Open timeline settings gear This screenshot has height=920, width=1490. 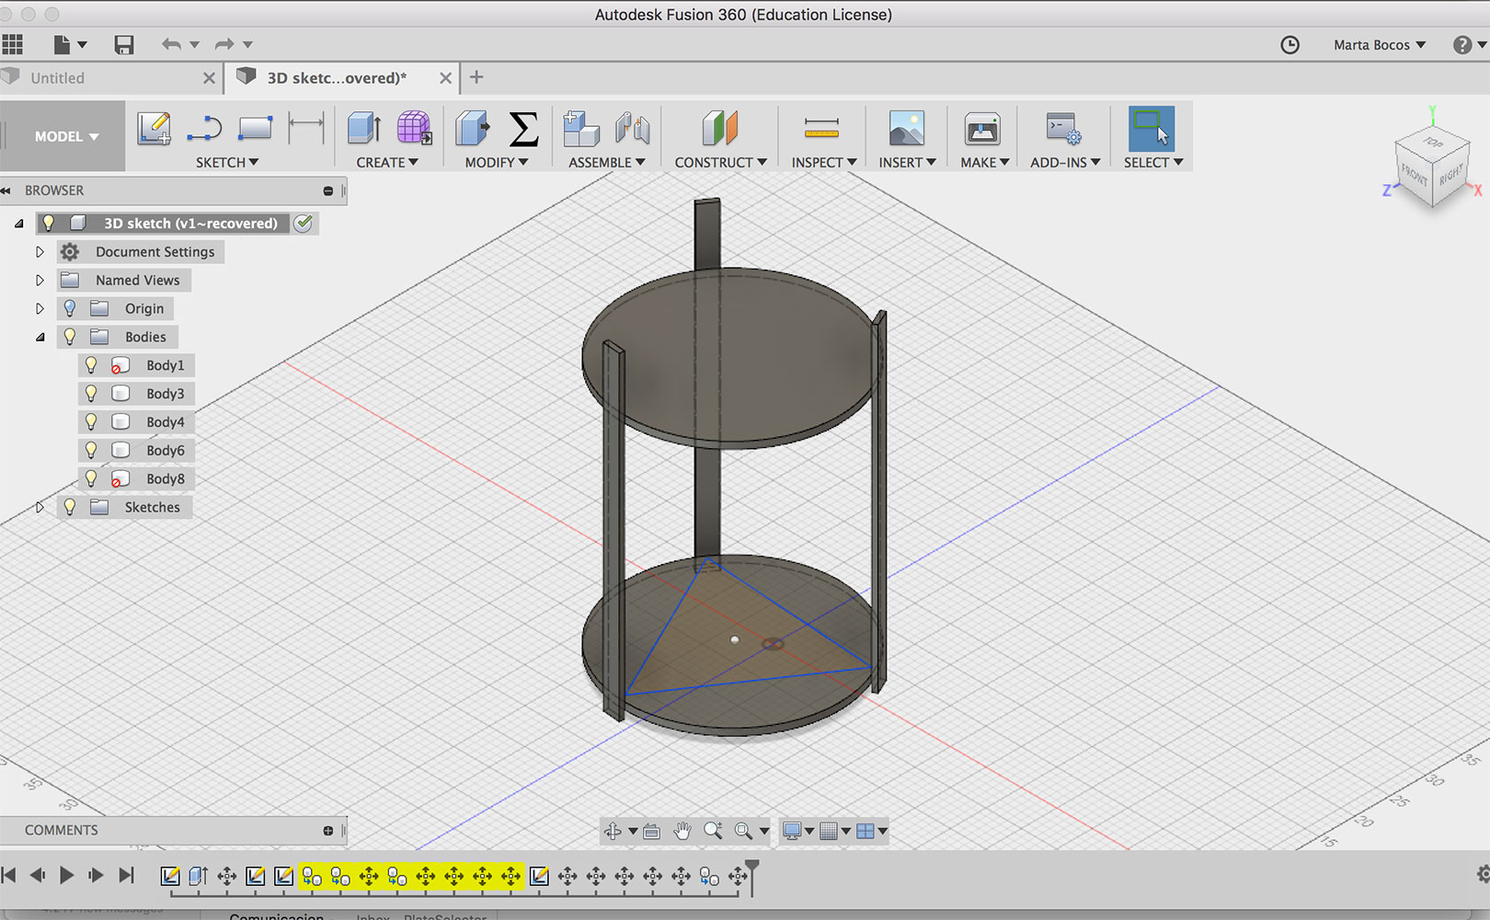[x=1482, y=874]
